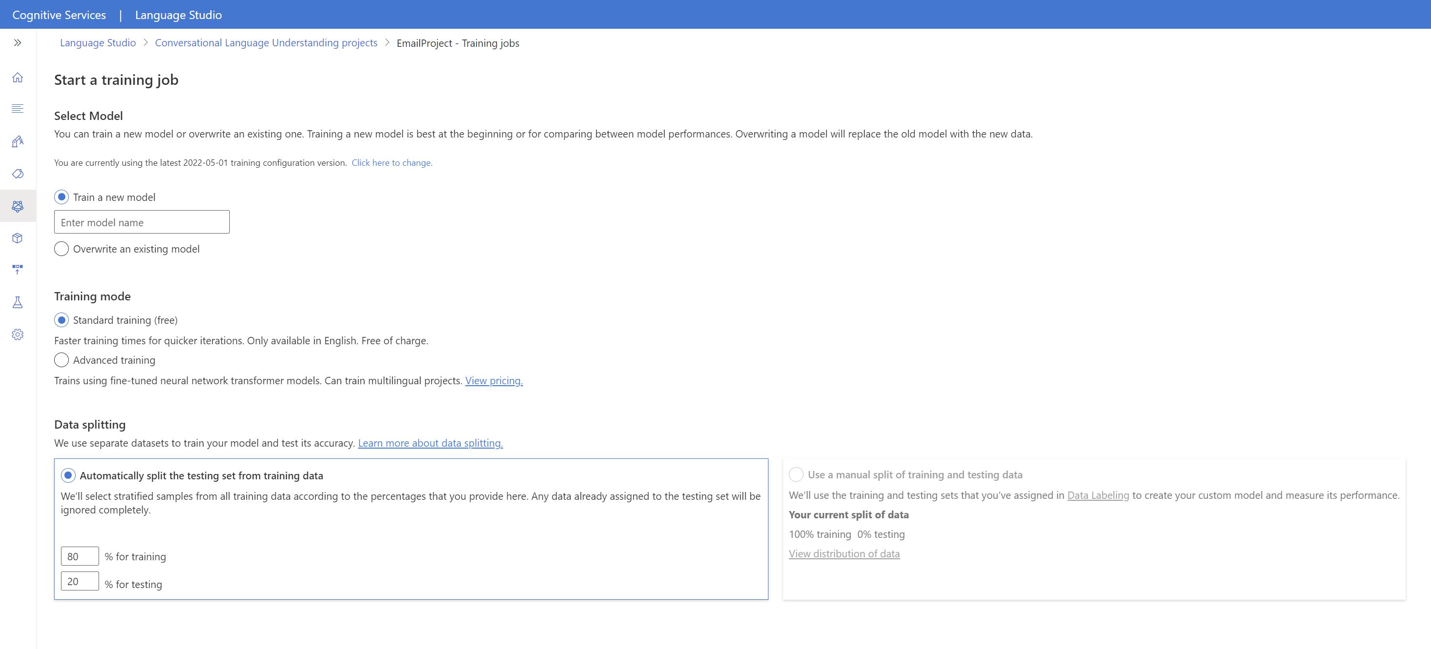Open the model cube icon in sidebar
Image resolution: width=1431 pixels, height=649 pixels.
(x=18, y=238)
